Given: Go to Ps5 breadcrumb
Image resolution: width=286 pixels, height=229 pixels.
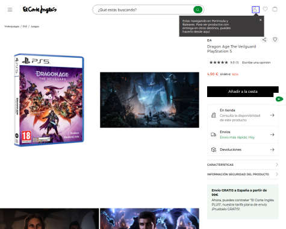Looking at the screenshot, I should click(x=25, y=27).
